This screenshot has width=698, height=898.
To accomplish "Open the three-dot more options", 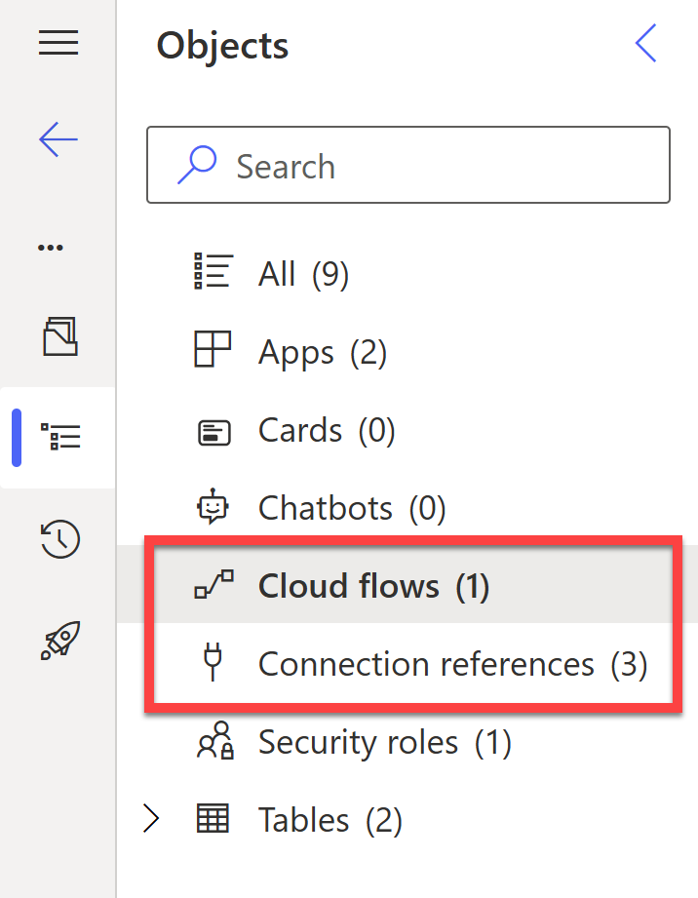I will (51, 248).
